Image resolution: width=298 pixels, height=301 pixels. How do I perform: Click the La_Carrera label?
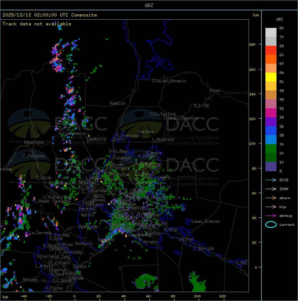pos(40,233)
